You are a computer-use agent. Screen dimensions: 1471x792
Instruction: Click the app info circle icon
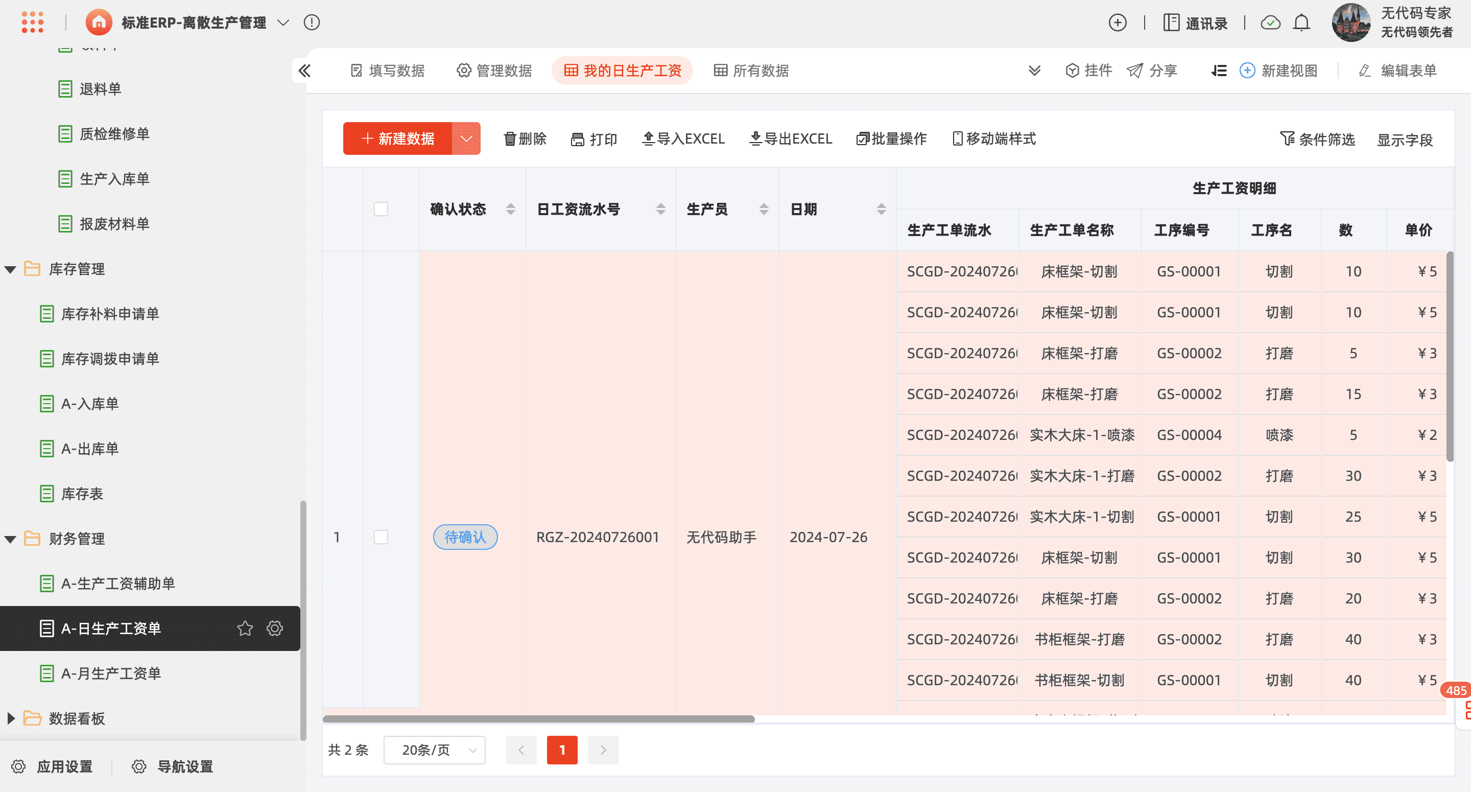312,23
